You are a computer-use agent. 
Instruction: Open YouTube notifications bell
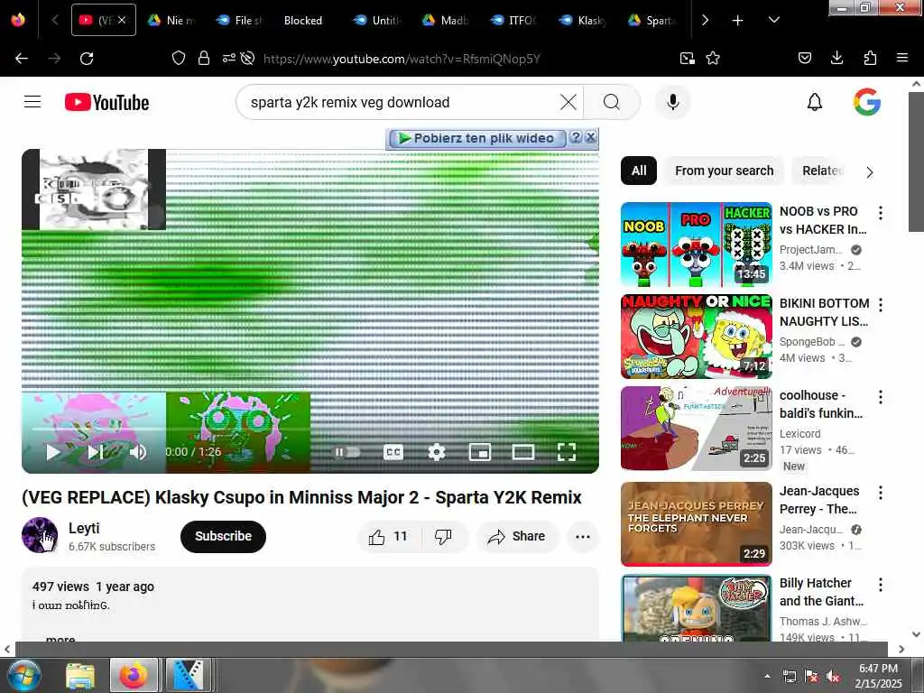point(815,102)
